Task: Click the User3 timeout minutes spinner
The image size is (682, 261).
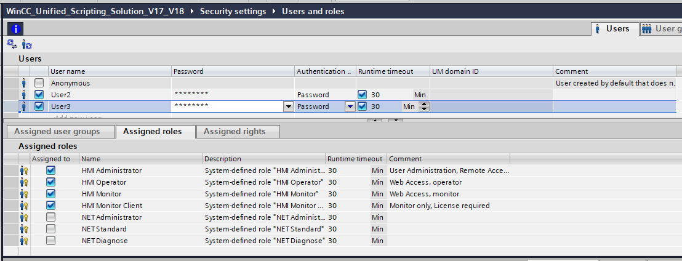Action: click(x=423, y=106)
